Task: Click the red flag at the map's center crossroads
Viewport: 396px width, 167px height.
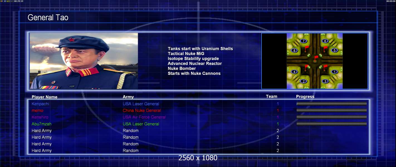Action: 316,59
